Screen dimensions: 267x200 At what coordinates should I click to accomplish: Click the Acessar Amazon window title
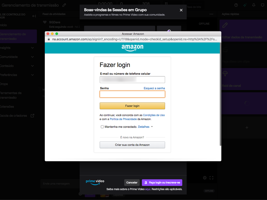133,34
